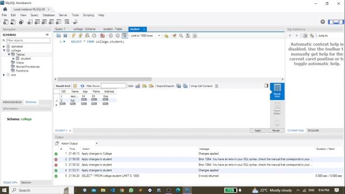
Task: Expand the alphabet schema
Action: tap(4, 46)
